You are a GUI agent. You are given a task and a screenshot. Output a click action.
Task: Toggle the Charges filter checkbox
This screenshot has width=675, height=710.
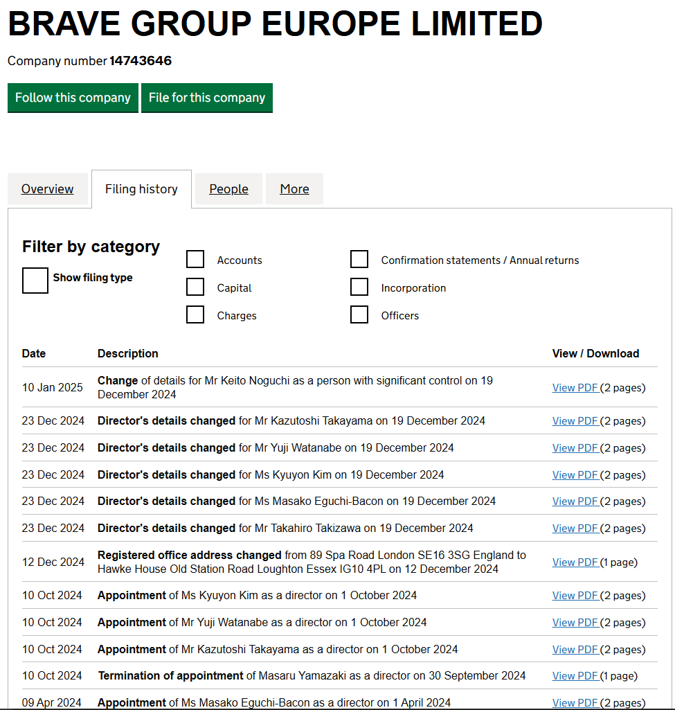195,315
